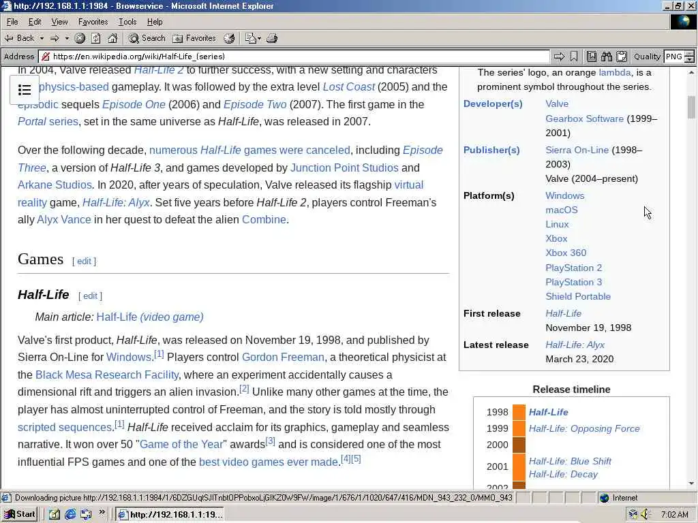Click the volume speaker tray icon

[x=646, y=515]
